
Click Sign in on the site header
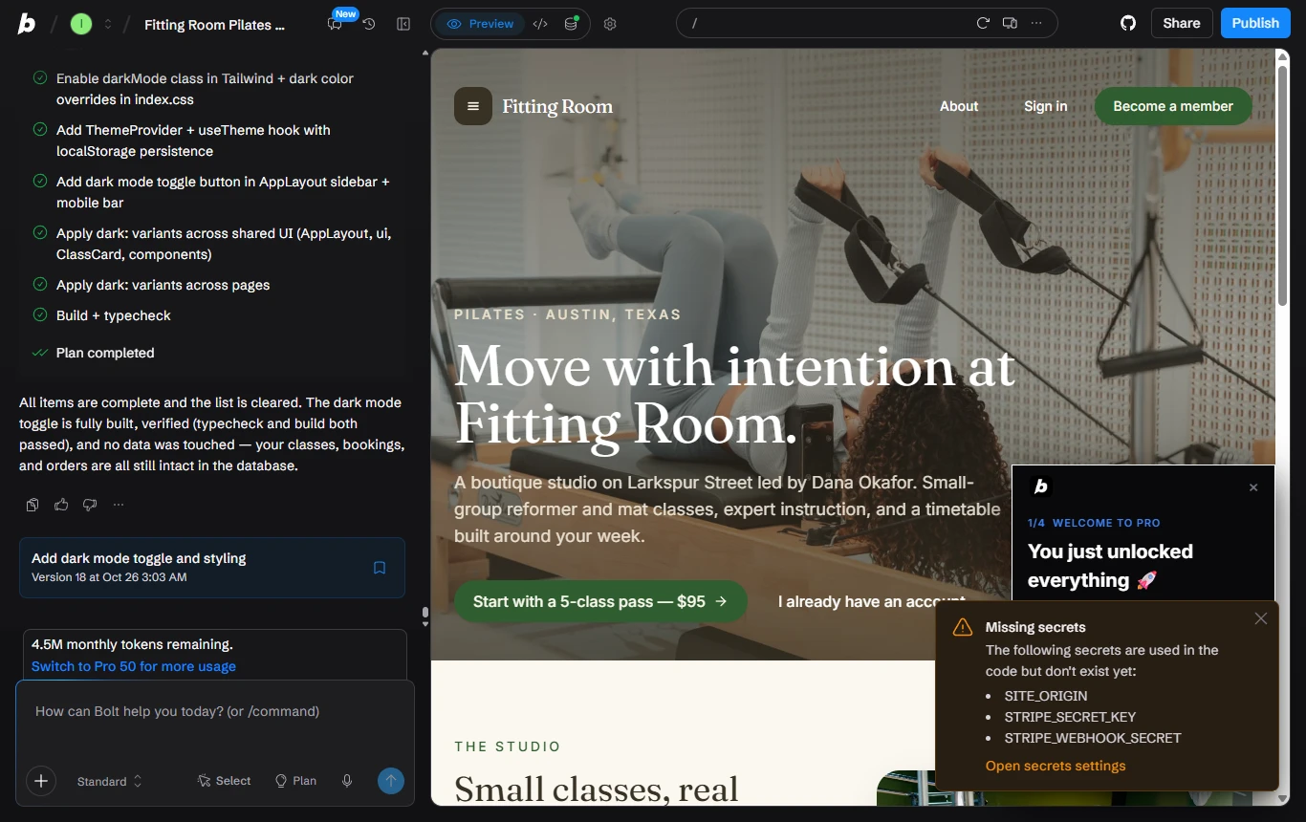point(1046,106)
